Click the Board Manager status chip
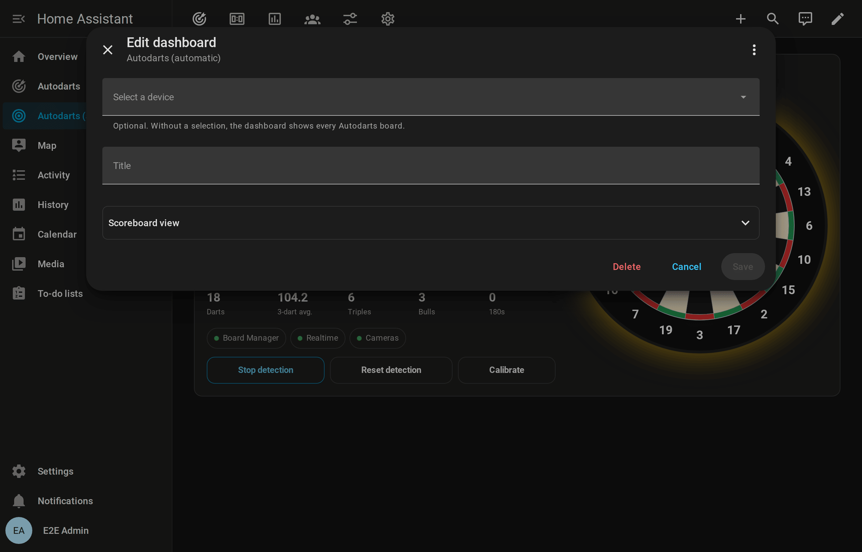 tap(246, 338)
